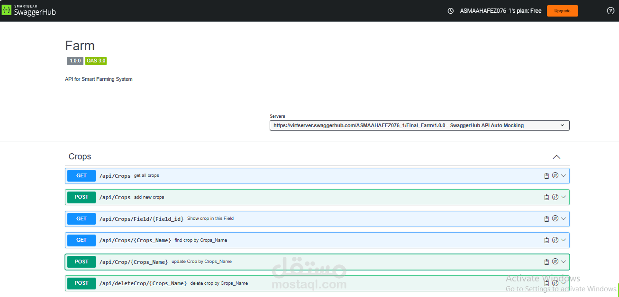Expand the get all crops operation chevron

pyautogui.click(x=564, y=175)
